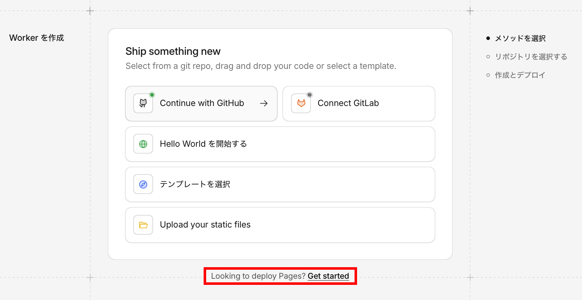Click the right arrow beside Continue with GitHub
Screen dimensions: 582x300
(x=264, y=103)
